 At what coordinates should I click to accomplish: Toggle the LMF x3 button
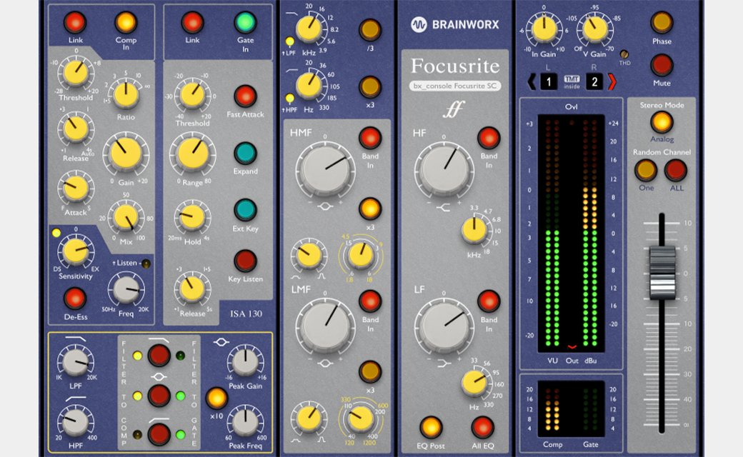369,372
